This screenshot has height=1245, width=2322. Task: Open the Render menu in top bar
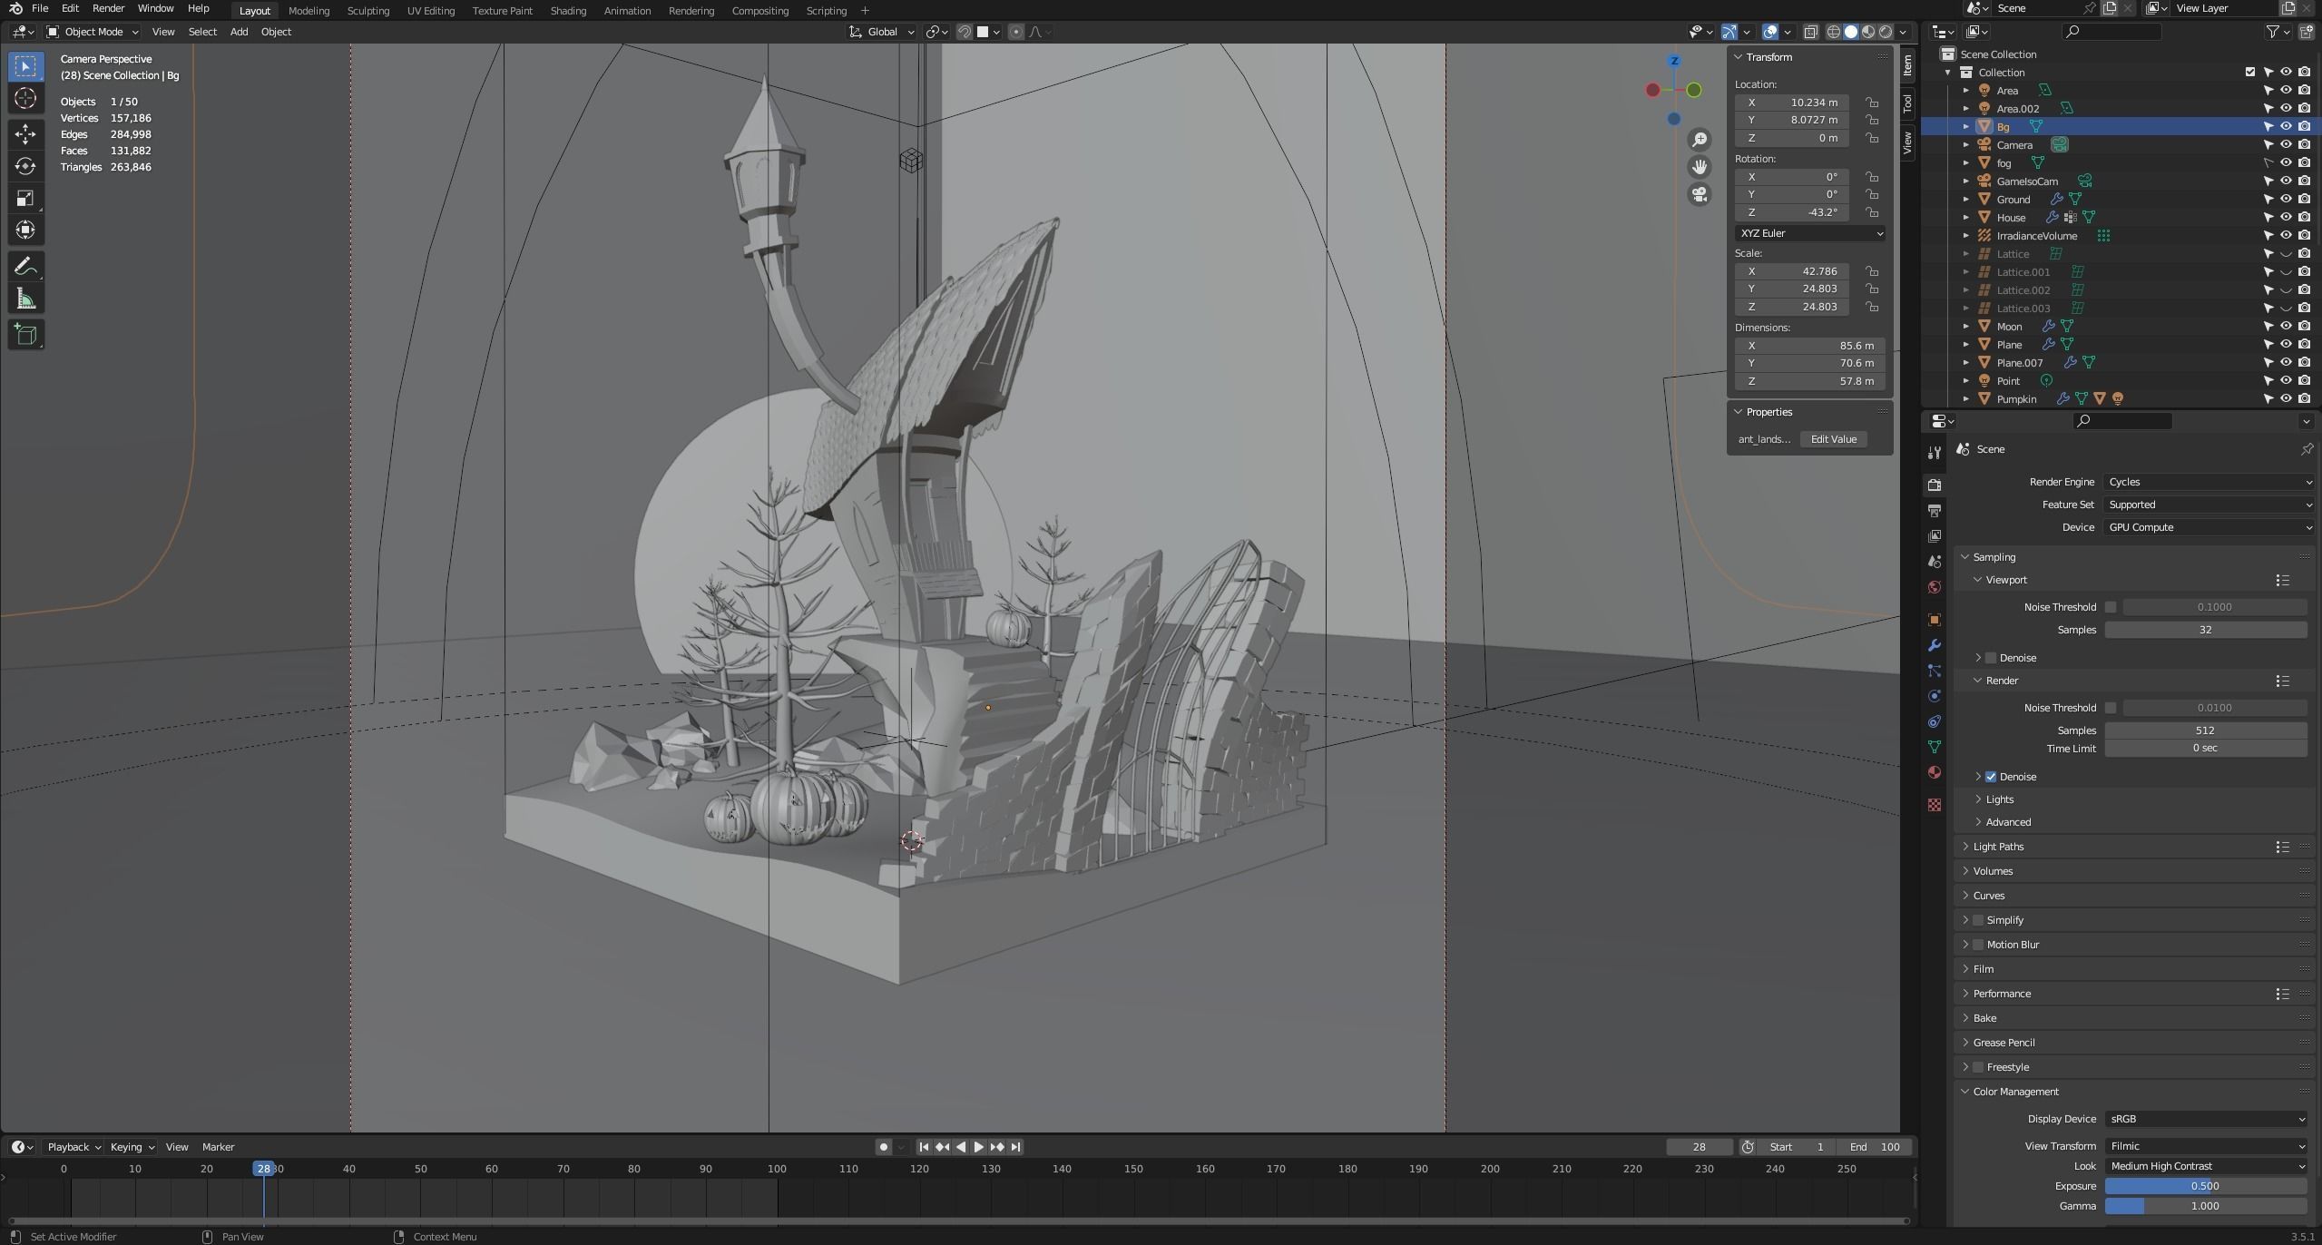(x=108, y=8)
